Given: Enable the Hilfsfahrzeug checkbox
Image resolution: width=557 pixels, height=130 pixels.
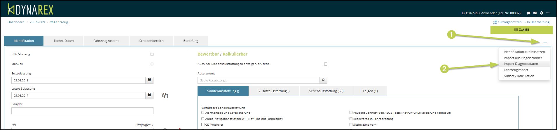Looking at the screenshot, I should click(152, 54).
